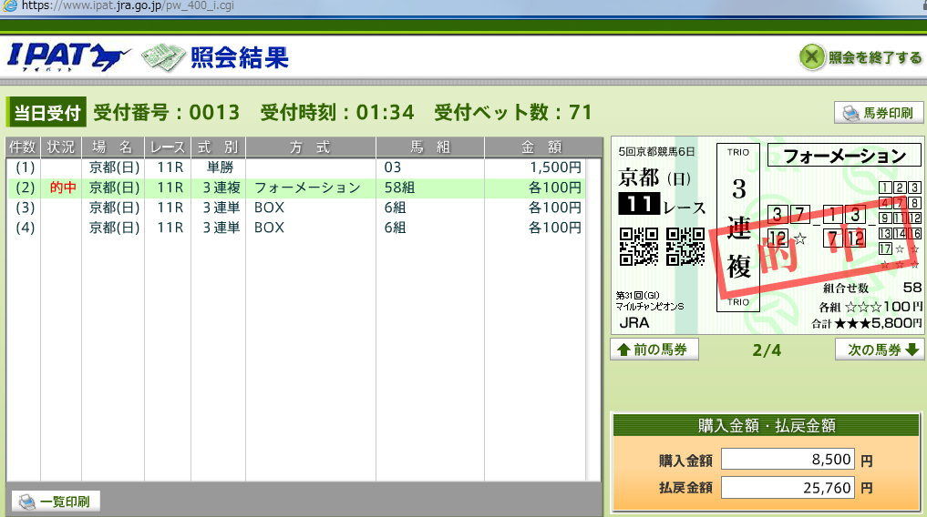
Task: Click the 当日受付 label
Action: 46,112
